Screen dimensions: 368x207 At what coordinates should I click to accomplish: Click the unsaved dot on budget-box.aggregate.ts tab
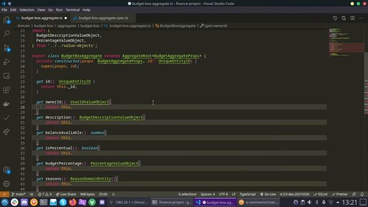(66, 18)
